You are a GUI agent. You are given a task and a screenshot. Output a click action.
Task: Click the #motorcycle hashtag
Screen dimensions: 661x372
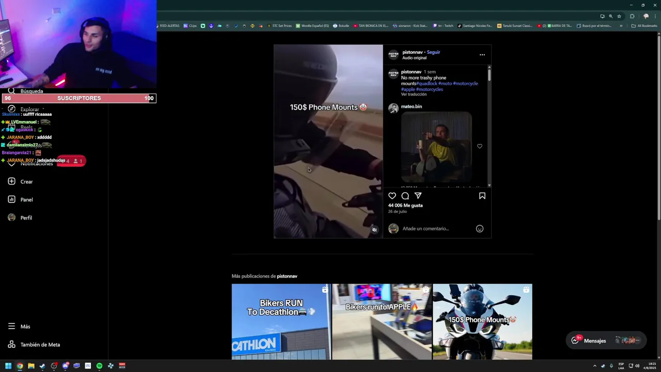point(465,84)
